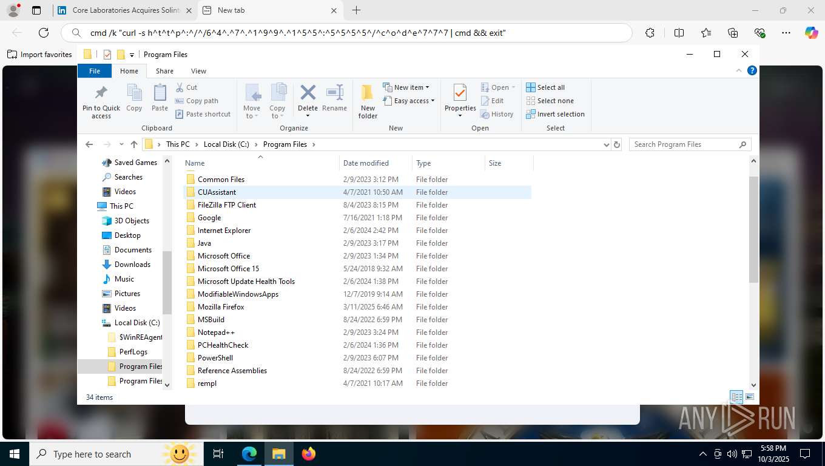
Task: Open Edge Extensions puzzle icon
Action: click(x=650, y=33)
